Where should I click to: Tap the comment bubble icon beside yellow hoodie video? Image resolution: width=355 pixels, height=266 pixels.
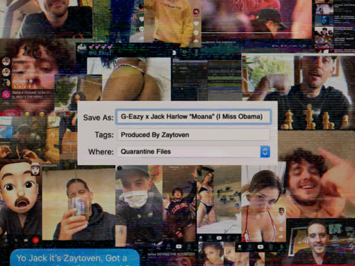(196, 33)
